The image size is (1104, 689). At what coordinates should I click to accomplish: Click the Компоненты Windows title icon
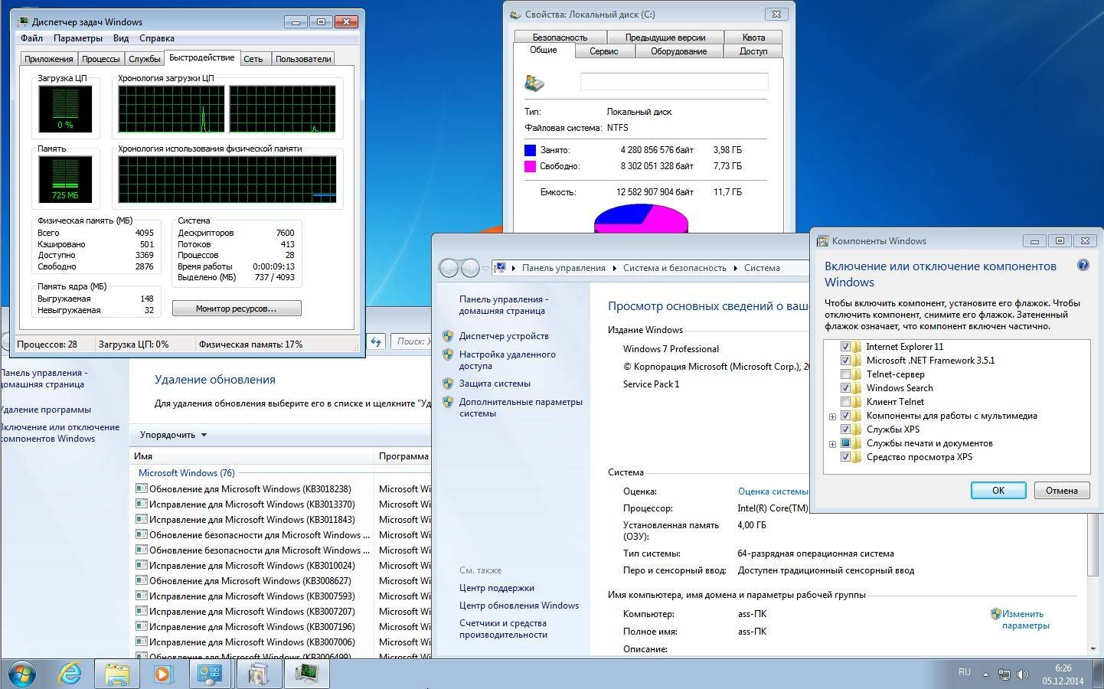[822, 240]
